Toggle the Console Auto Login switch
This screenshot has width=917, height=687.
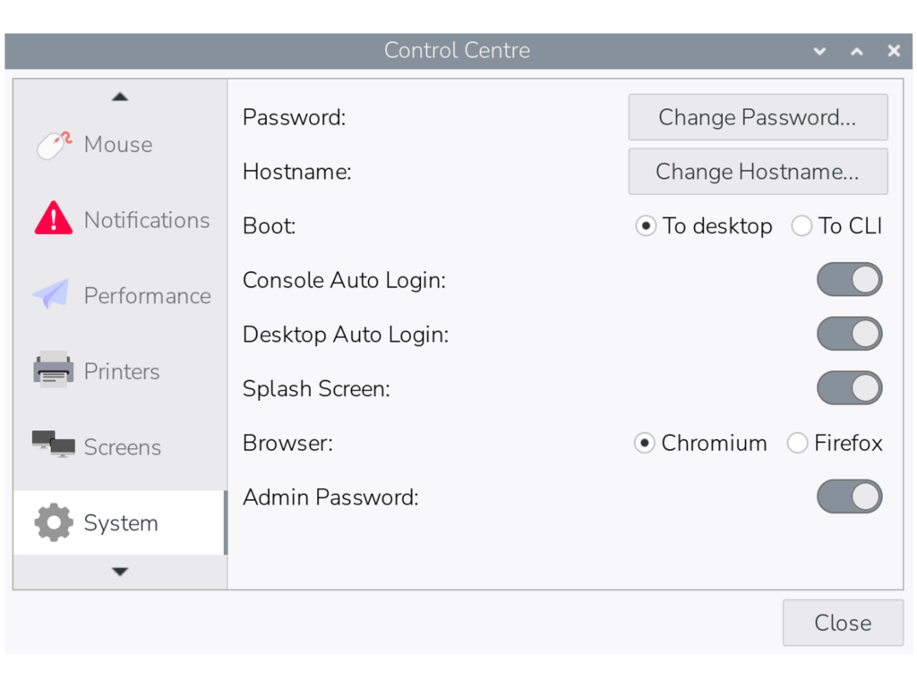(x=849, y=280)
